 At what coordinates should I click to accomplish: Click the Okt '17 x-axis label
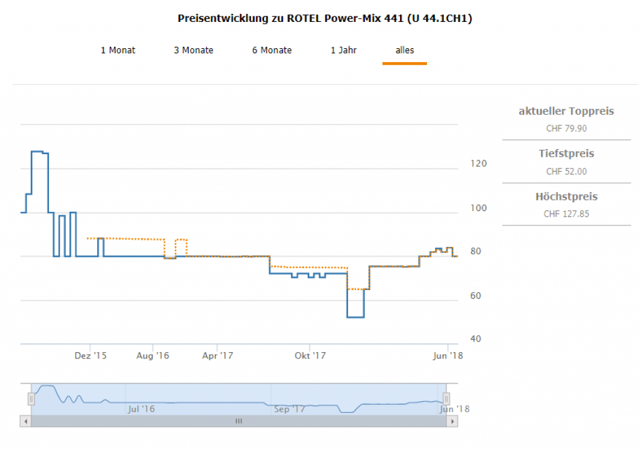[310, 356]
